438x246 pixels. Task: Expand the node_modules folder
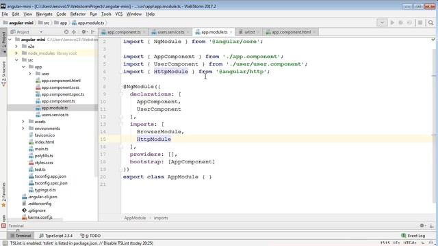(16, 53)
